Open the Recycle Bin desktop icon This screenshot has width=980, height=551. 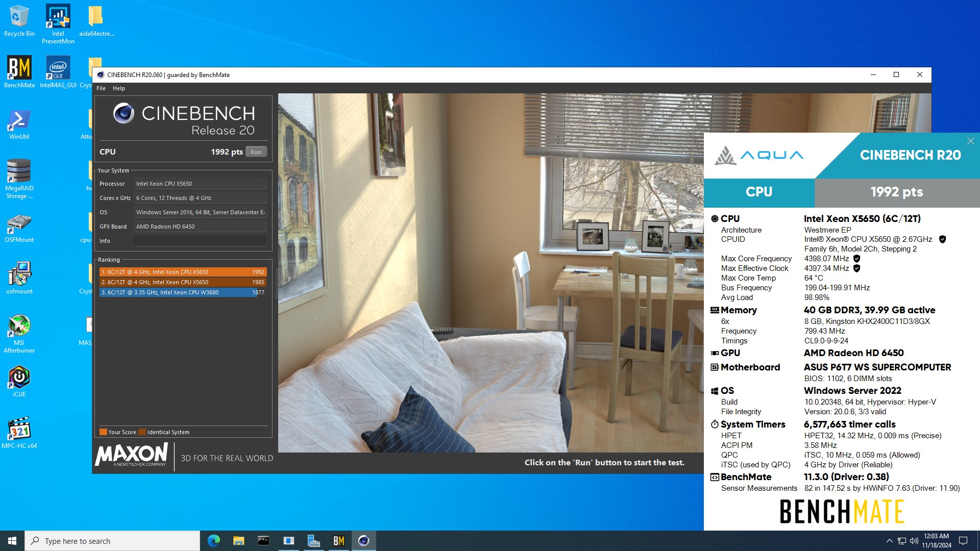coord(19,20)
